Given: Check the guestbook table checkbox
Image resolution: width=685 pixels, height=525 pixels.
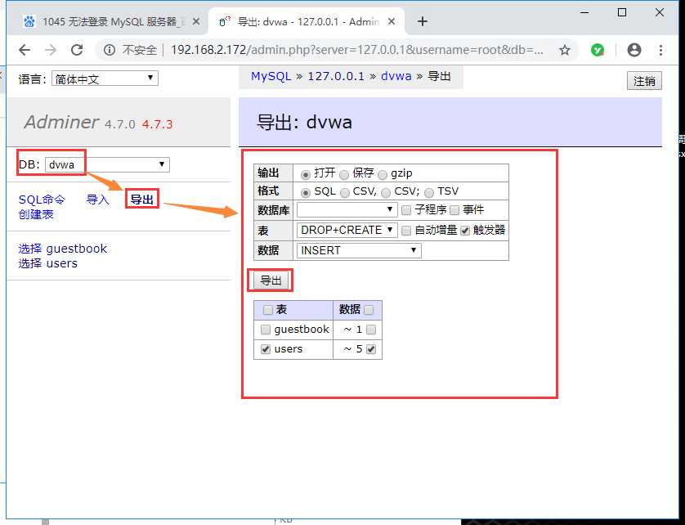Looking at the screenshot, I should pos(265,330).
